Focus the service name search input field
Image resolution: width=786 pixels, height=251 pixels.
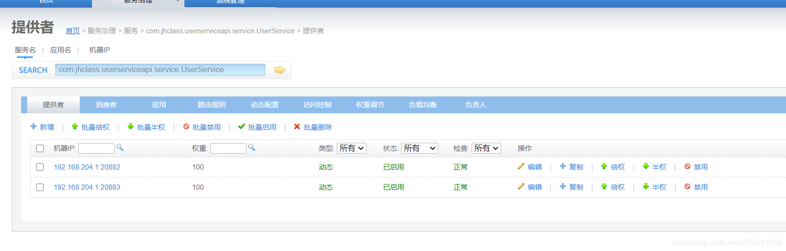pos(160,70)
